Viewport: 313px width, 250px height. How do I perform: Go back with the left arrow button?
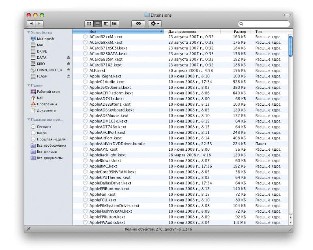coord(31,24)
